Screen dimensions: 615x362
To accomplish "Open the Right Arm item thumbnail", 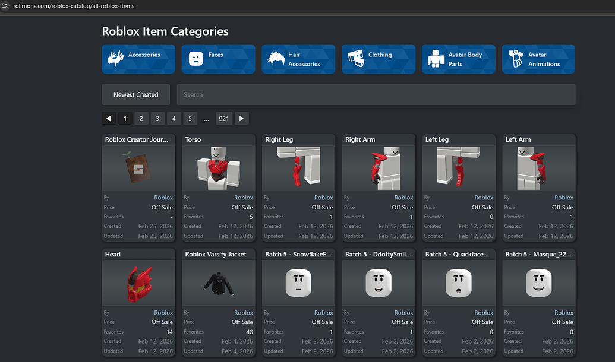I will pyautogui.click(x=379, y=169).
